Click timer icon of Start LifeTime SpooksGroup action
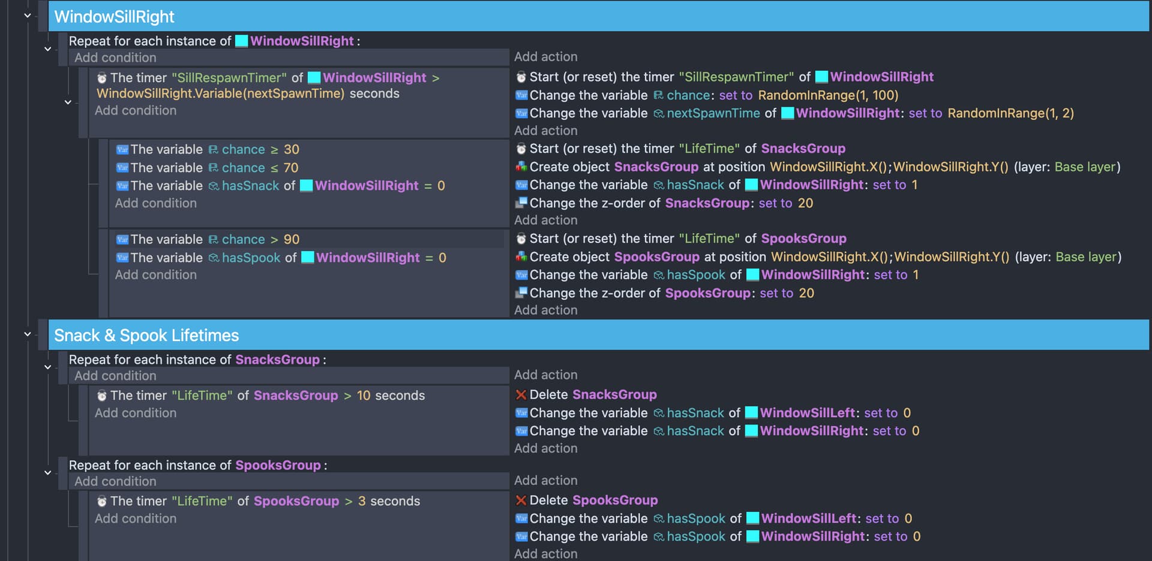The width and height of the screenshot is (1152, 561). [521, 239]
